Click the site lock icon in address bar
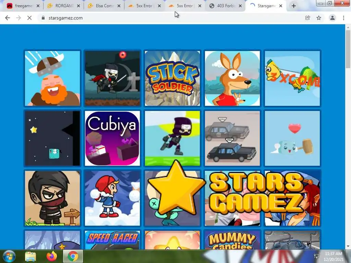 (43, 18)
